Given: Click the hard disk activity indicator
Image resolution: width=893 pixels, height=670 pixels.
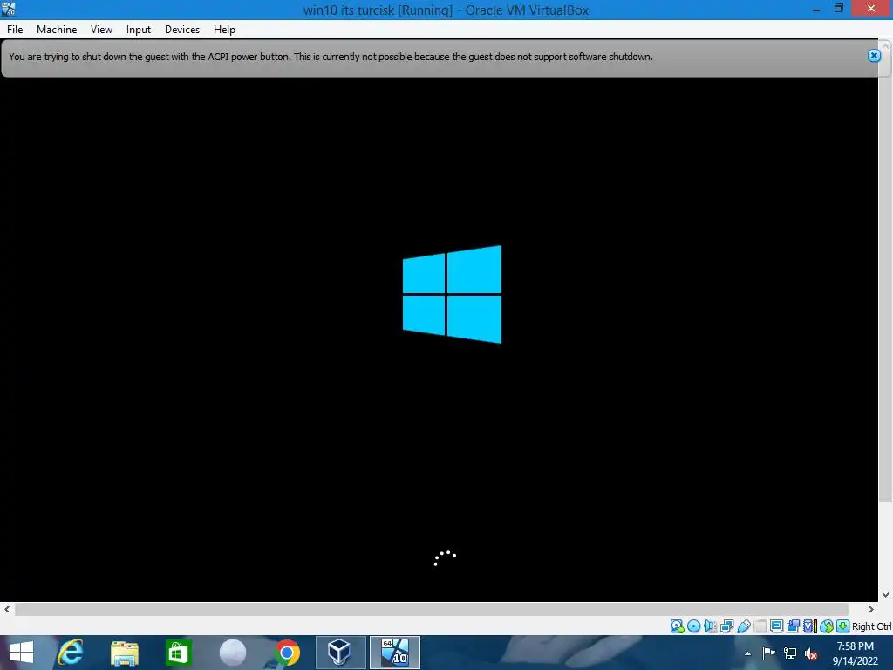Looking at the screenshot, I should 677,626.
